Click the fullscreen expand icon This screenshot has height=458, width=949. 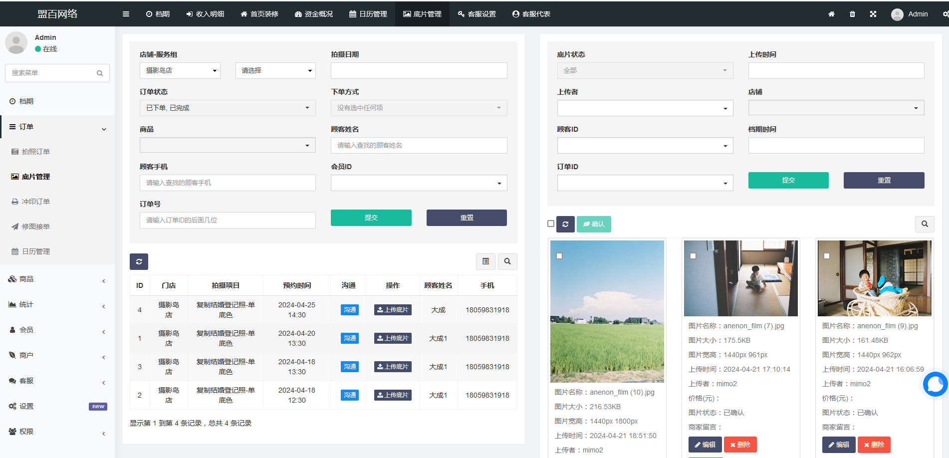pos(873,14)
